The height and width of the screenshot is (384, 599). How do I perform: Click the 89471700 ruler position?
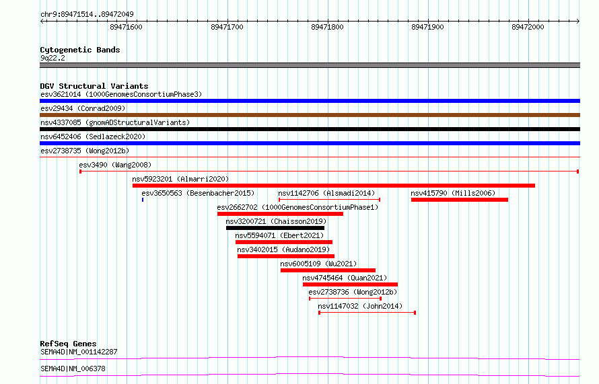(x=227, y=27)
